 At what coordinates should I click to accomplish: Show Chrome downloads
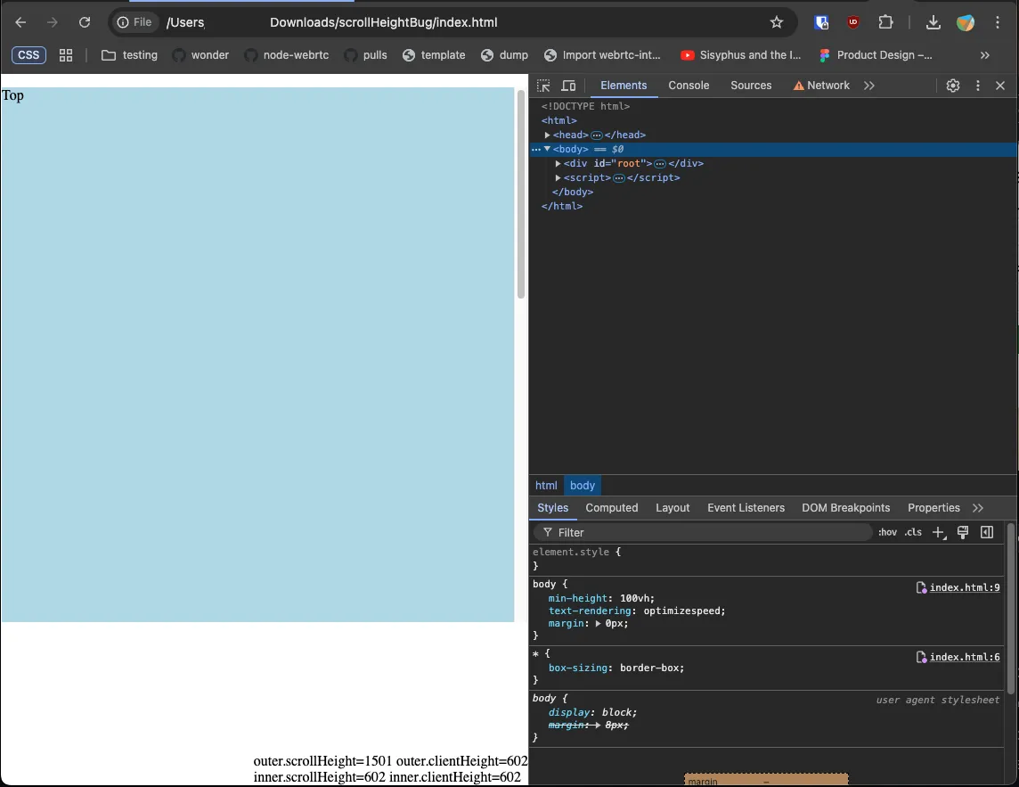[933, 22]
